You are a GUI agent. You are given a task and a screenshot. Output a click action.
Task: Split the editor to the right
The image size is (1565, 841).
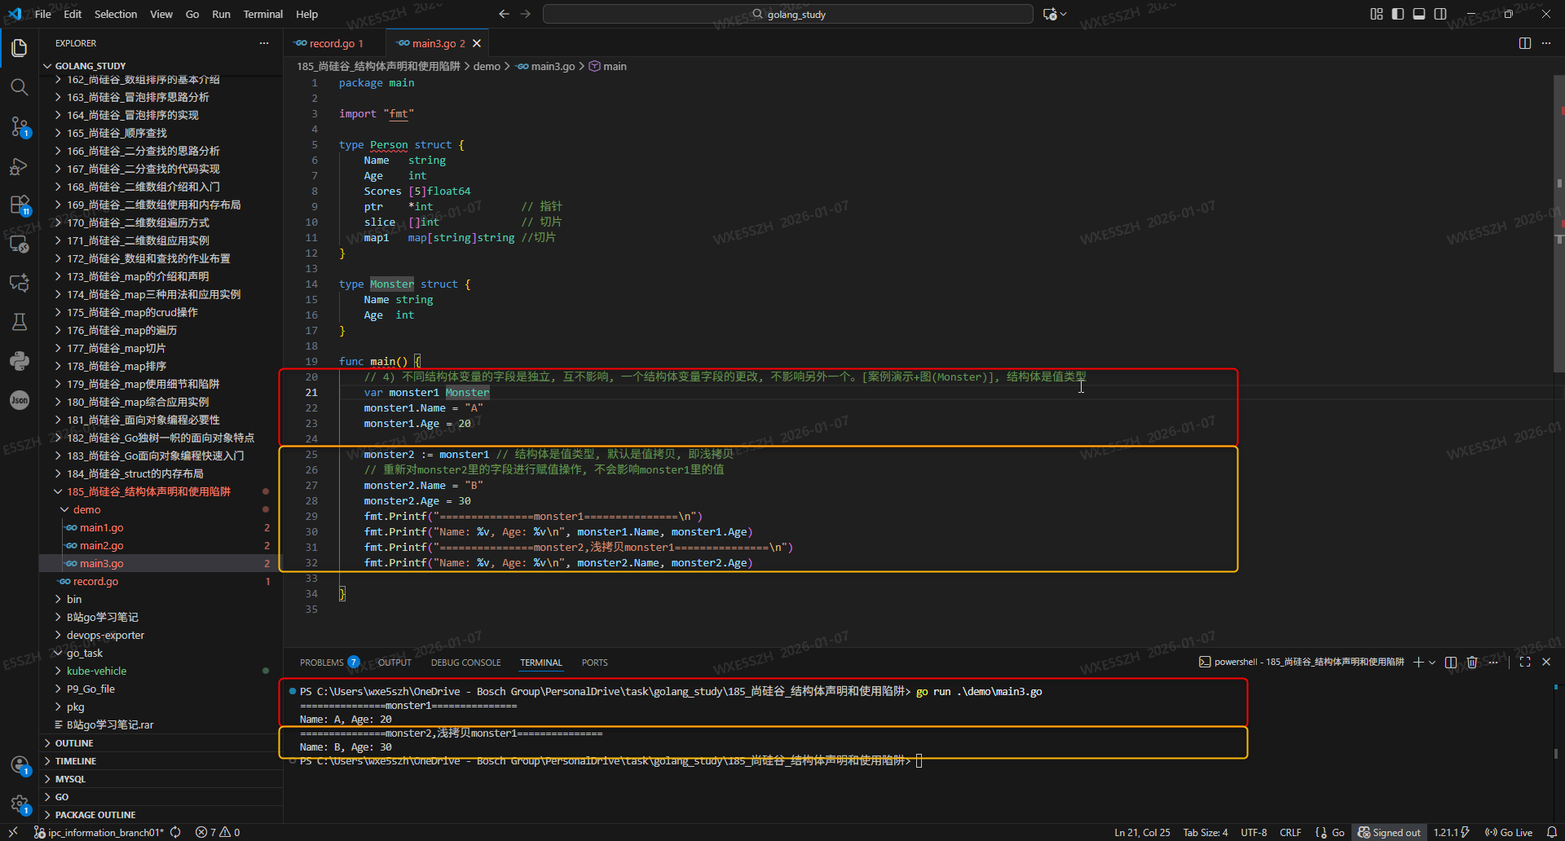click(x=1525, y=43)
